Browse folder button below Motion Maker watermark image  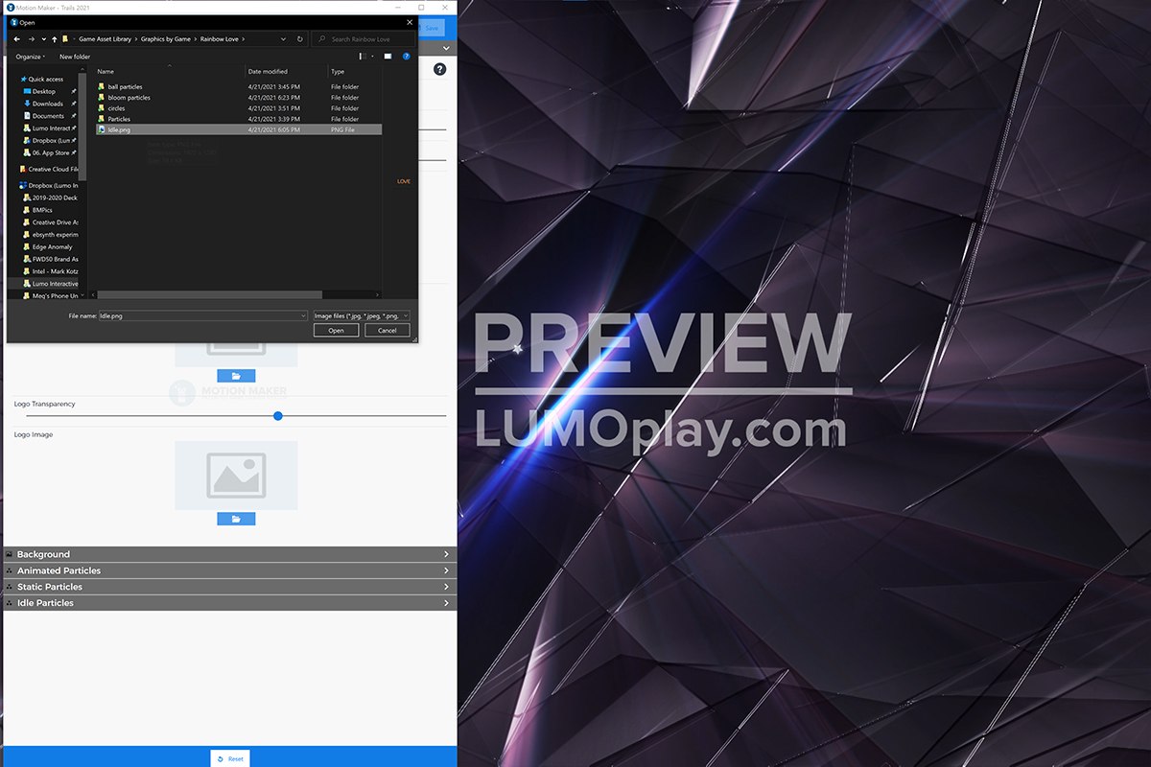point(236,376)
